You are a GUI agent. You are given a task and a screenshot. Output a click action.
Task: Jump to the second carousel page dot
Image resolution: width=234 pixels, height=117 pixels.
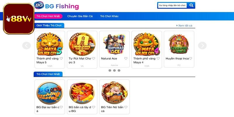tap(114, 70)
